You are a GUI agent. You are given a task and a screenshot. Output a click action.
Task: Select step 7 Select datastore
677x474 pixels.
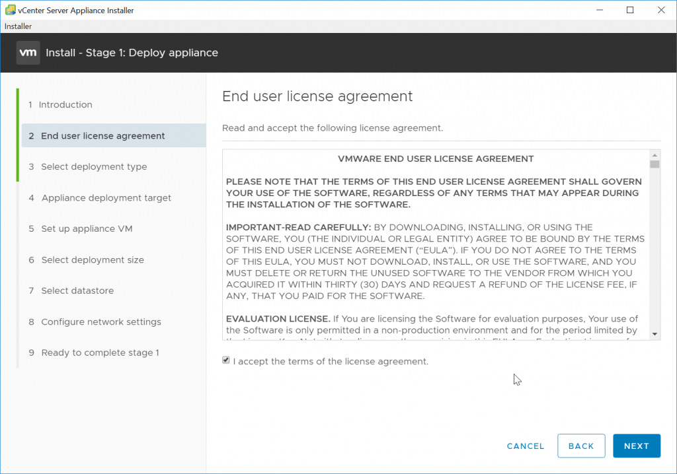pyautogui.click(x=71, y=290)
